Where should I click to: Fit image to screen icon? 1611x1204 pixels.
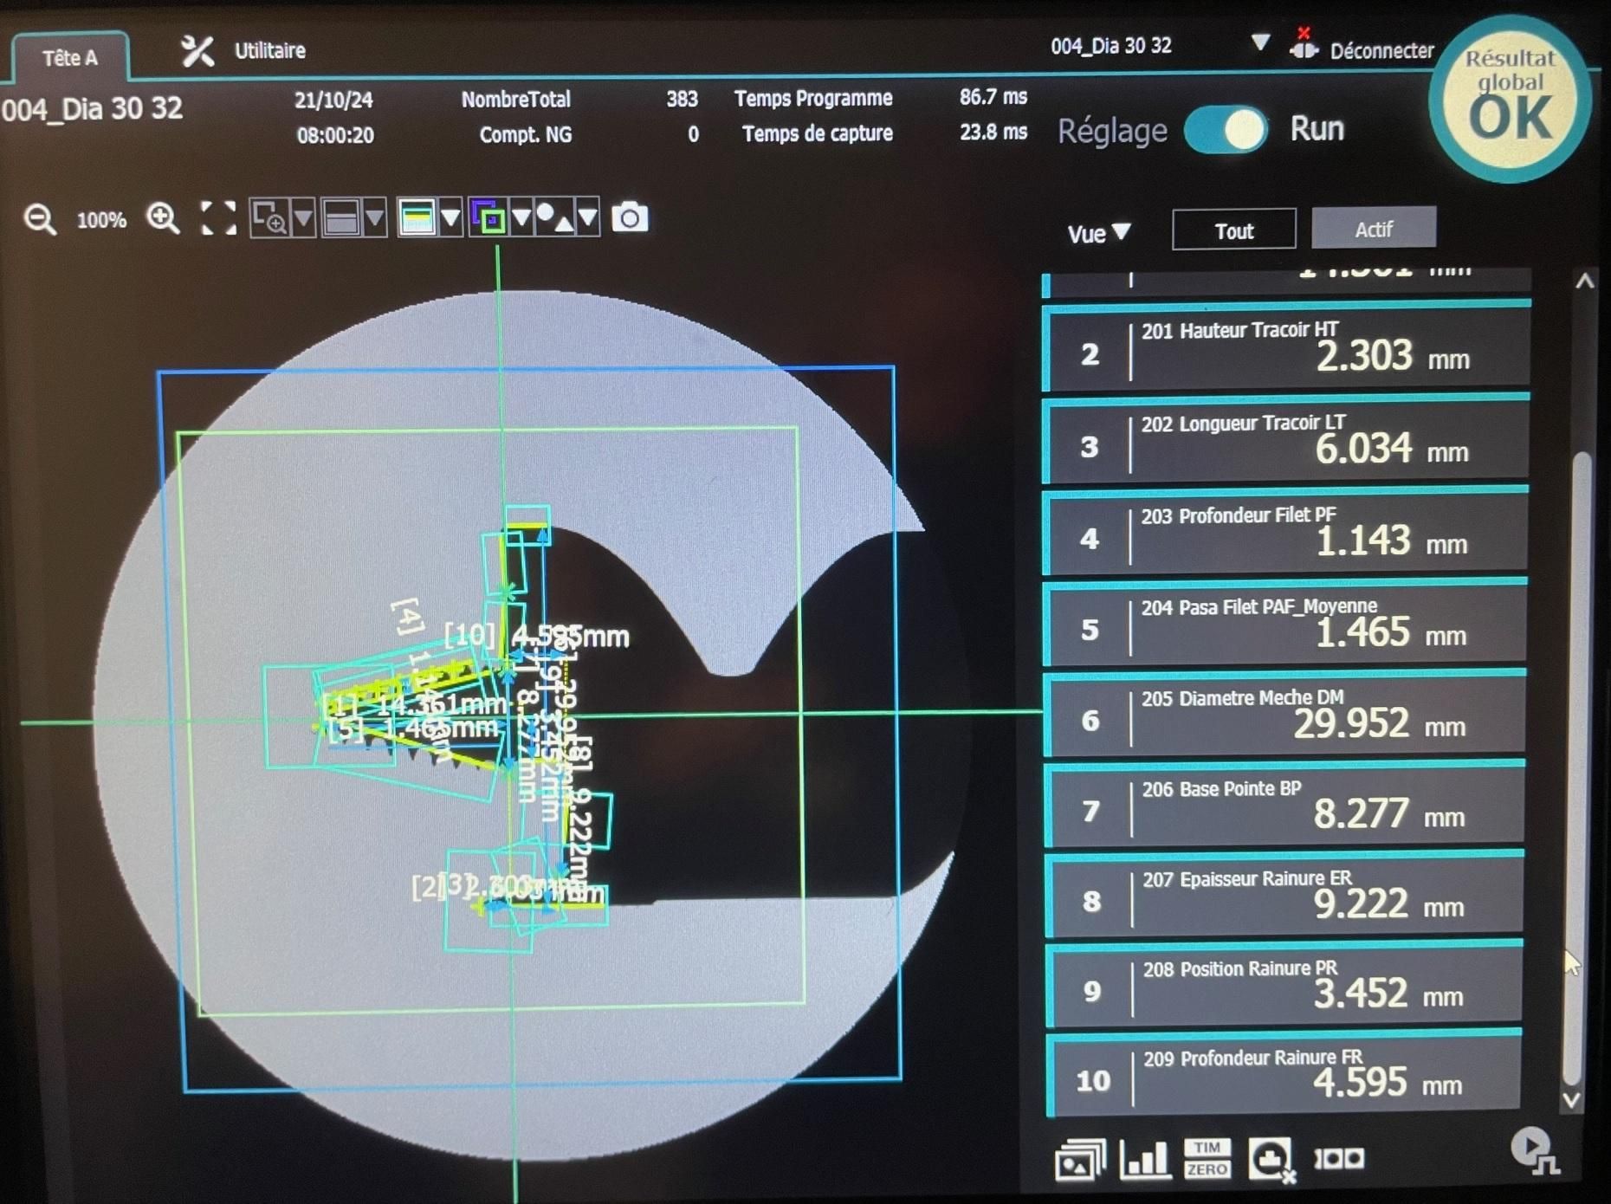[x=218, y=218]
